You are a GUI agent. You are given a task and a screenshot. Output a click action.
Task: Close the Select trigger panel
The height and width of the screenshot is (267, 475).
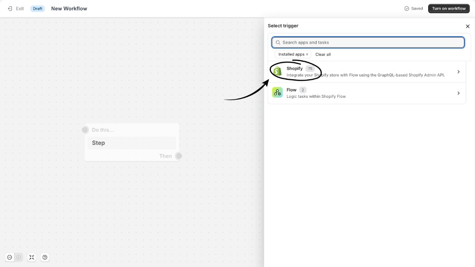click(468, 26)
